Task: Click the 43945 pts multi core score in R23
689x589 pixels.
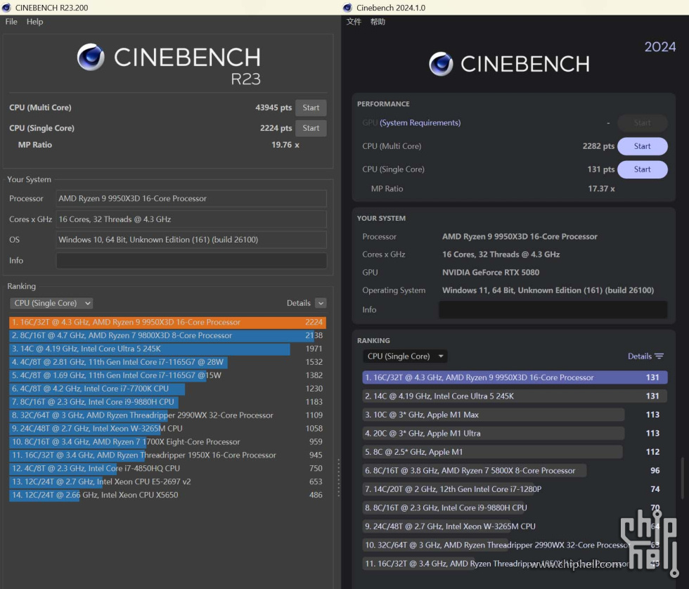Action: 273,108
